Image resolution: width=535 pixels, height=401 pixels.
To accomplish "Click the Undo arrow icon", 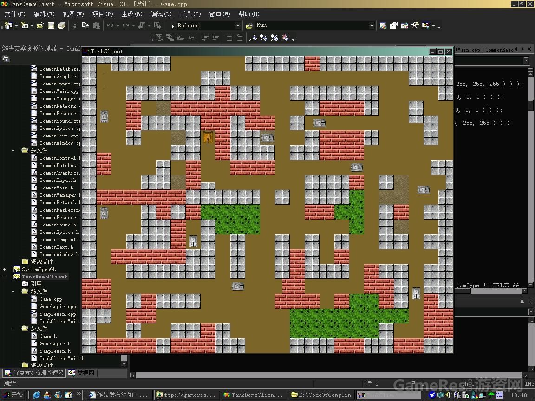I will pyautogui.click(x=110, y=26).
